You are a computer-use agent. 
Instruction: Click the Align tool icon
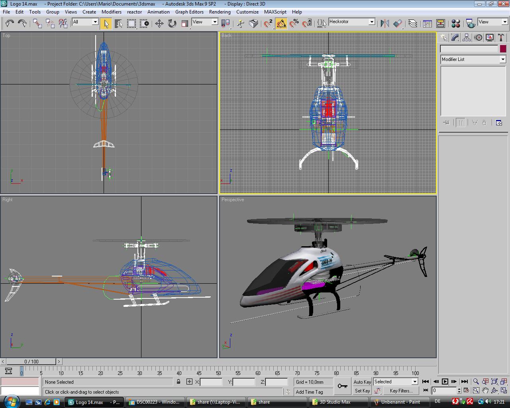coord(398,24)
